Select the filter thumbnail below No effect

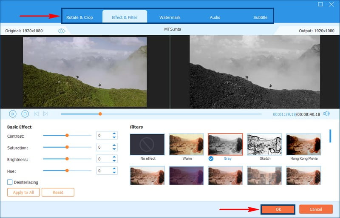tap(147, 176)
